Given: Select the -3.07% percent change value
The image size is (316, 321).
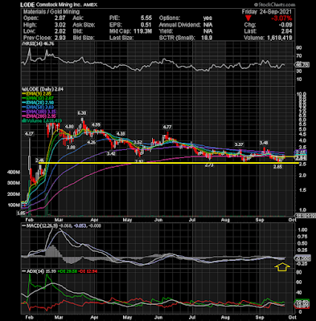Looking at the screenshot, I should (281, 18).
